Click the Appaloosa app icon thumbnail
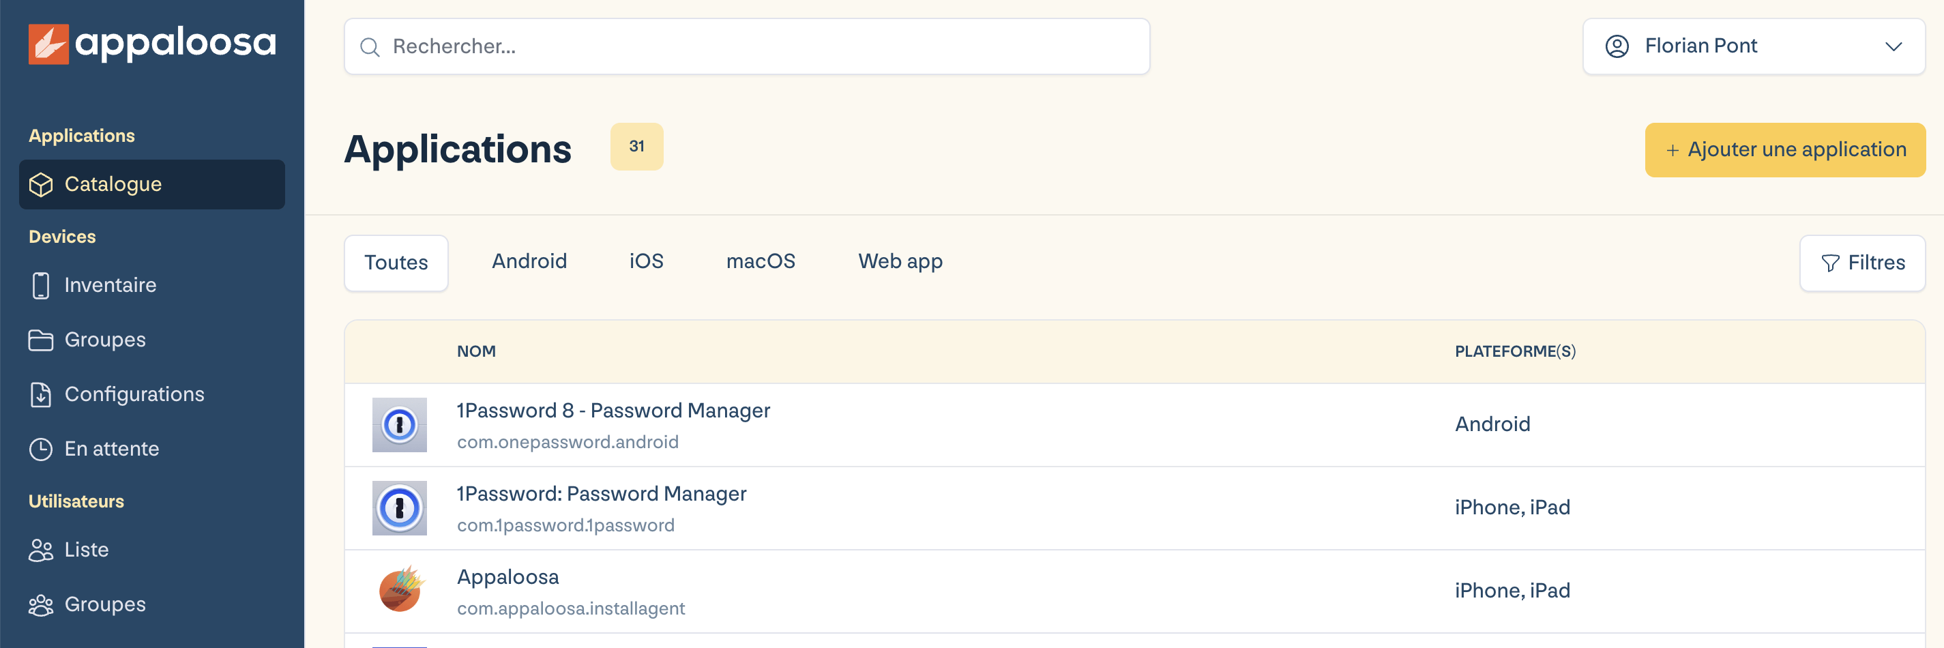This screenshot has height=648, width=1944. point(400,589)
